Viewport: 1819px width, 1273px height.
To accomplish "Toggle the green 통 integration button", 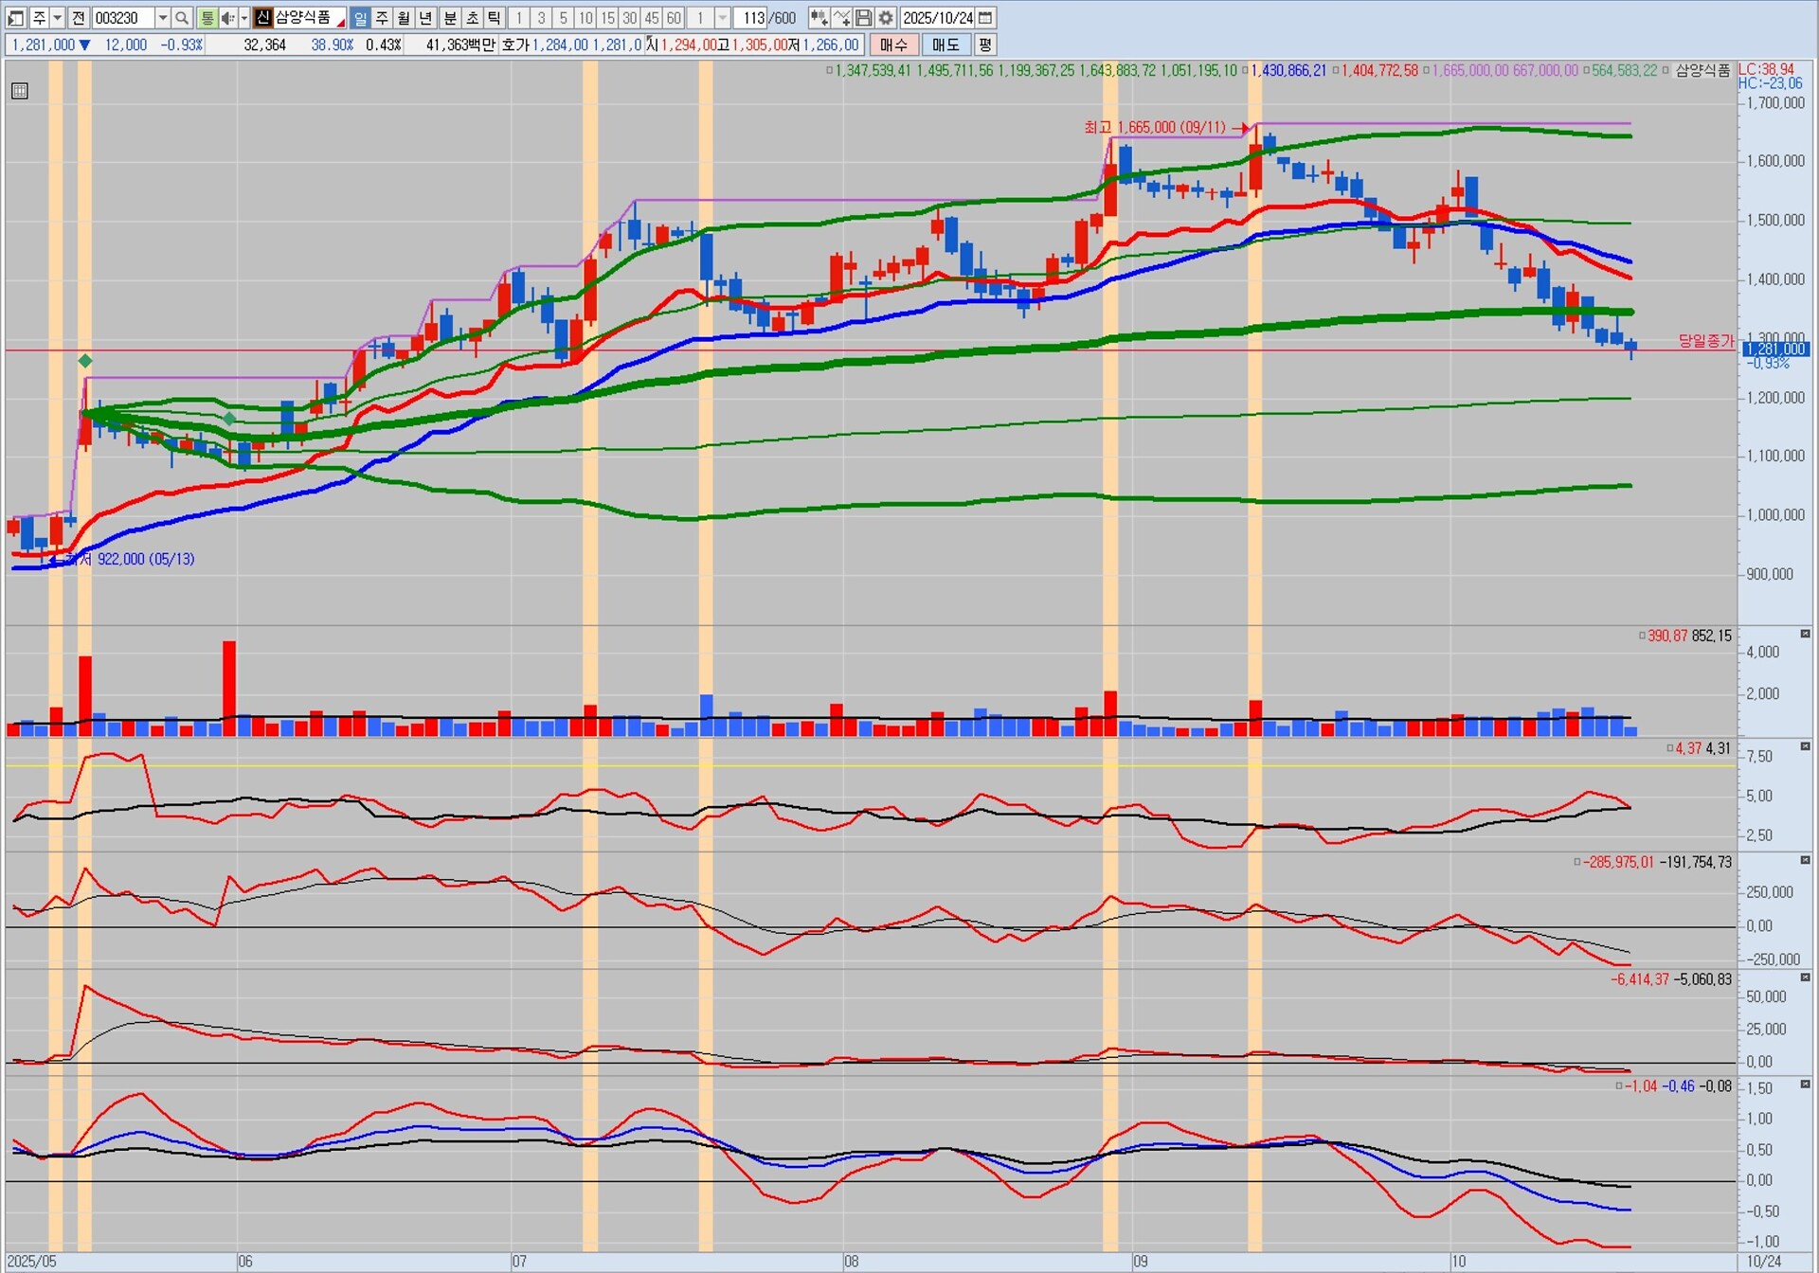I will click(207, 18).
